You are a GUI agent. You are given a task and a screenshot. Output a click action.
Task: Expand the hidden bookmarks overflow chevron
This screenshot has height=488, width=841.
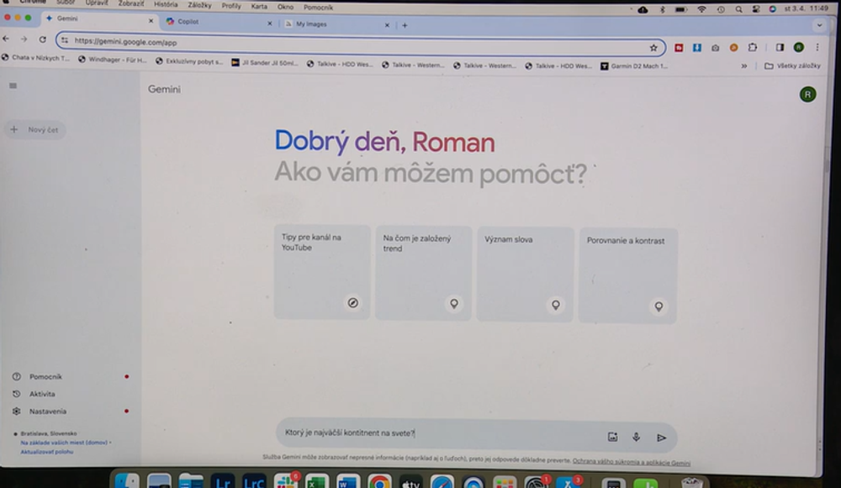(x=743, y=66)
